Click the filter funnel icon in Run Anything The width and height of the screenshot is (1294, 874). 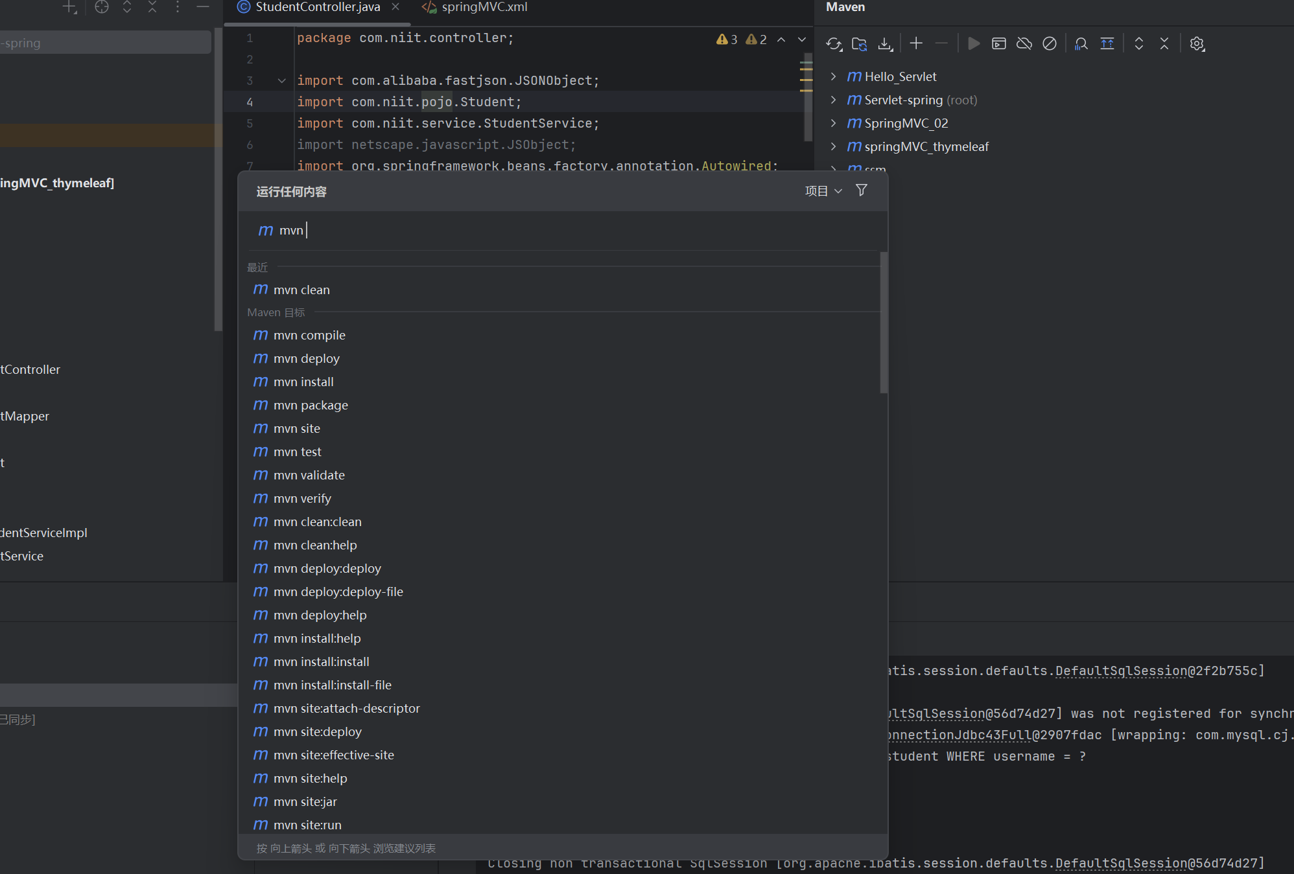coord(861,190)
